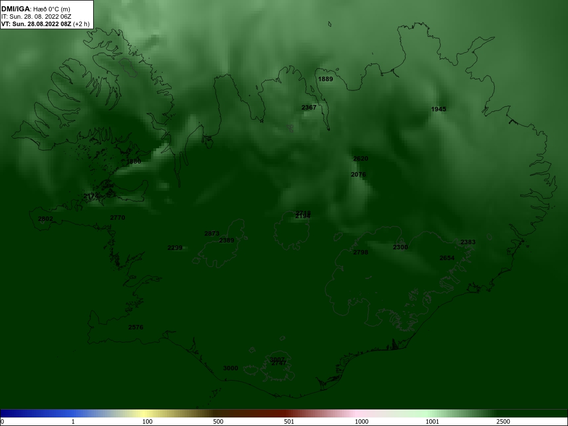Click the 2367 height label

pos(309,107)
